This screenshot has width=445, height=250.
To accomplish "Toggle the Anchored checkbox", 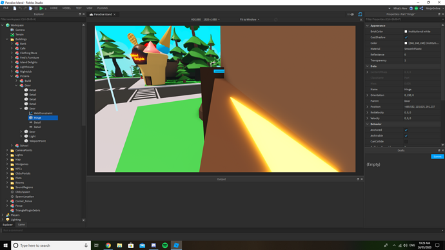I will tap(406, 130).
